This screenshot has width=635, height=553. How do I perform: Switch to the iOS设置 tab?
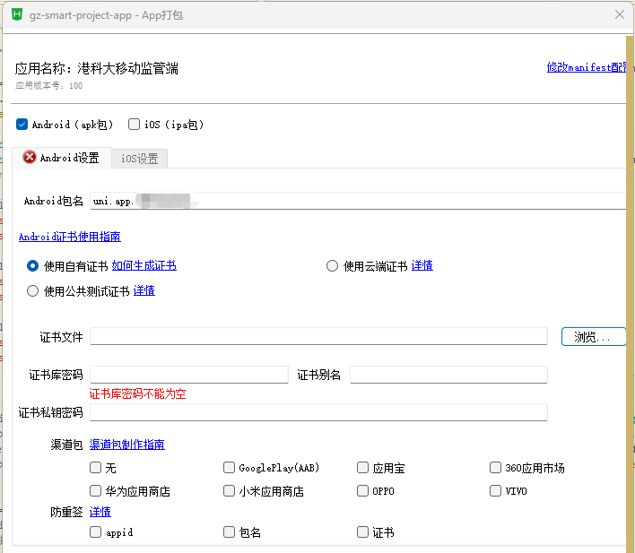(x=139, y=159)
